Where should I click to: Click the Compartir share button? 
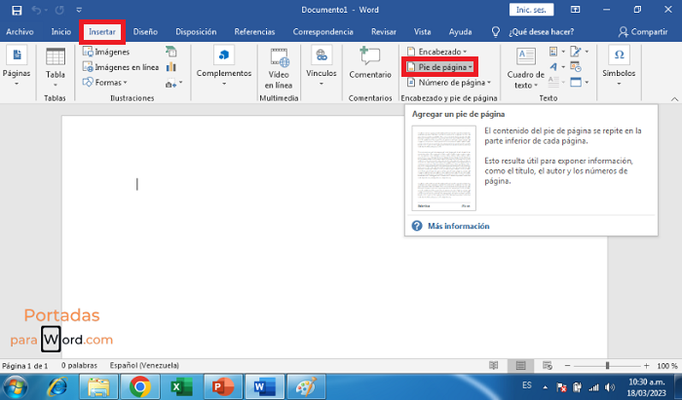click(643, 32)
